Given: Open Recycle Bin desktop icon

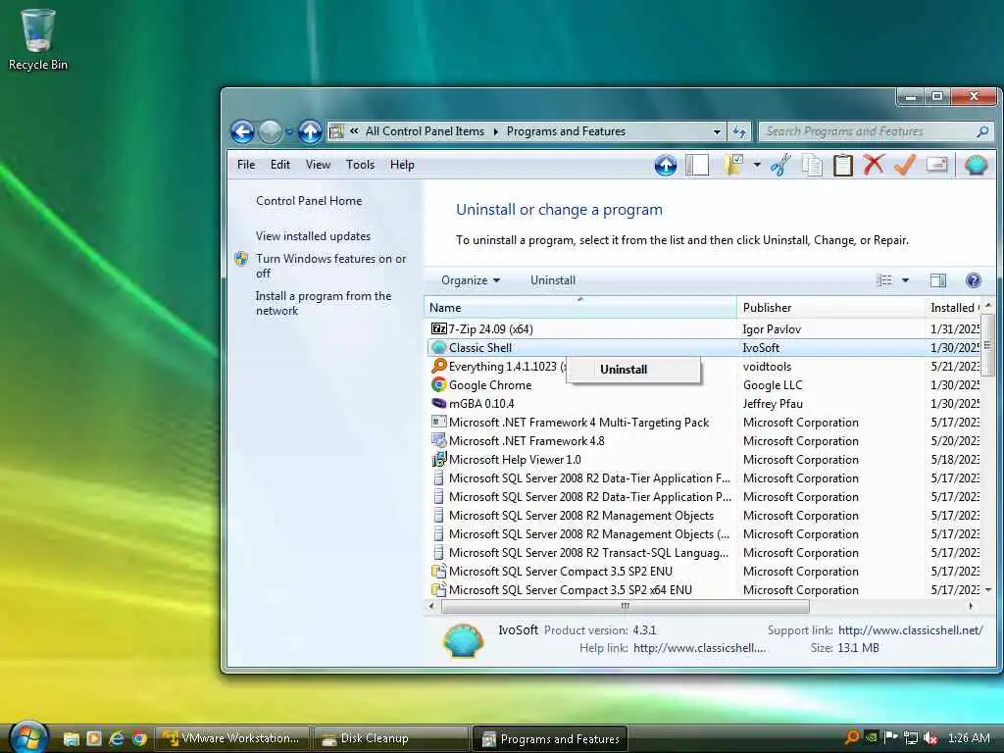Looking at the screenshot, I should coord(38,38).
